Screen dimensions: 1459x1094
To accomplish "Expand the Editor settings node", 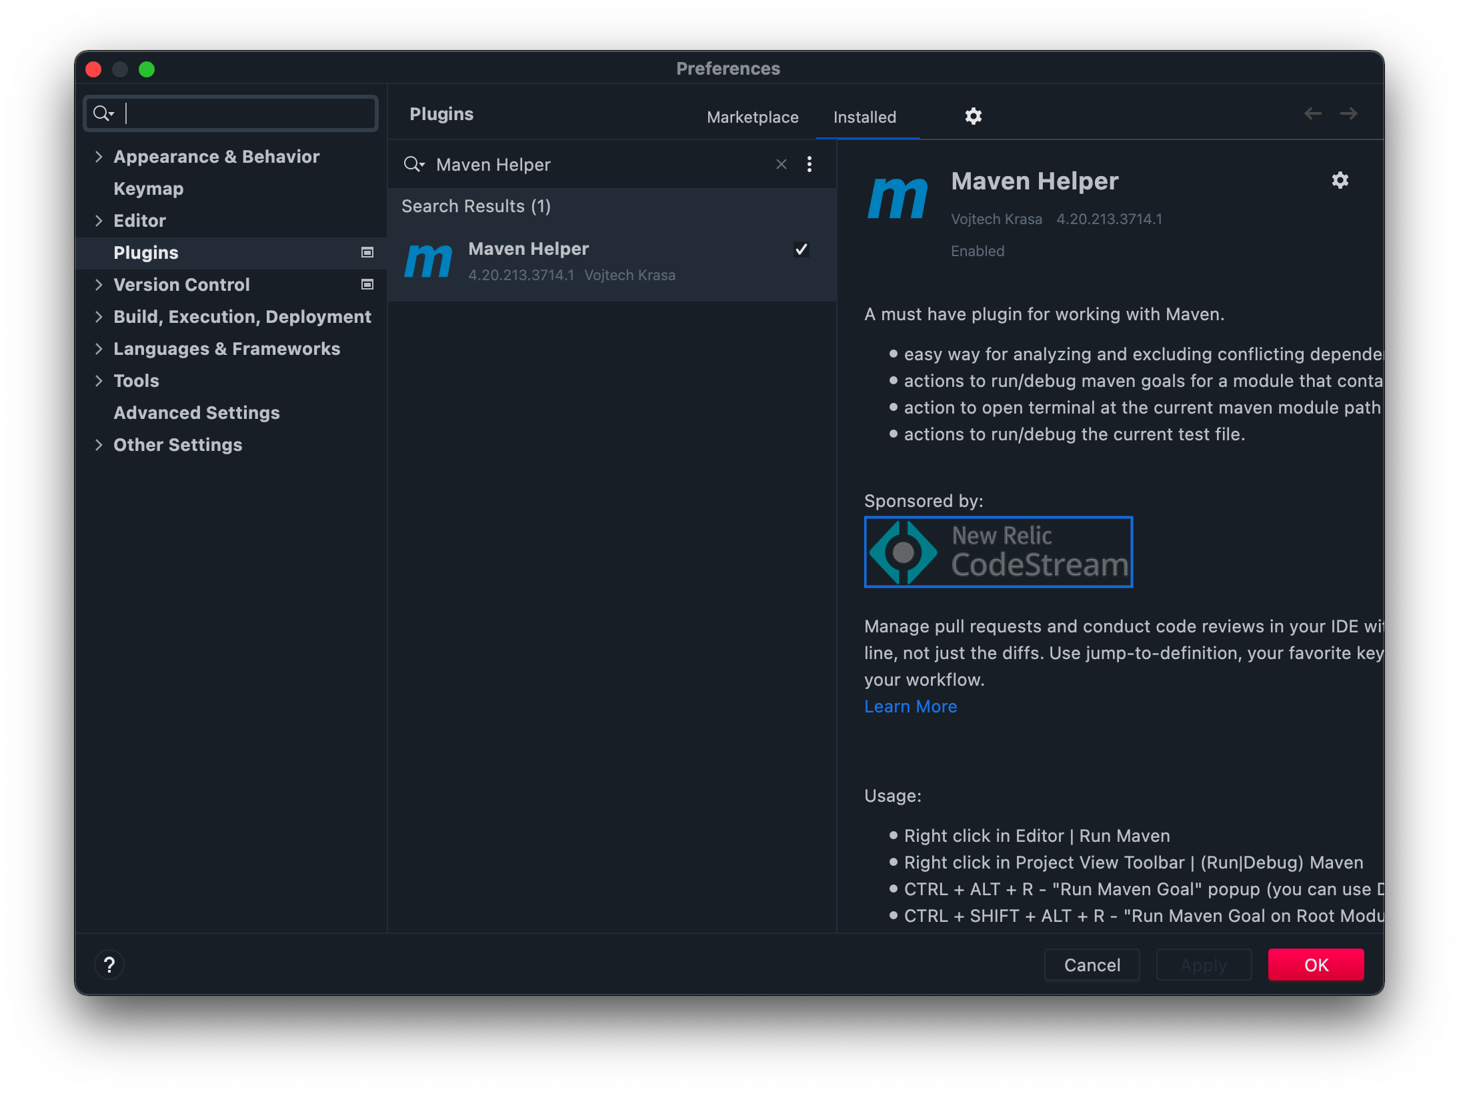I will point(99,221).
